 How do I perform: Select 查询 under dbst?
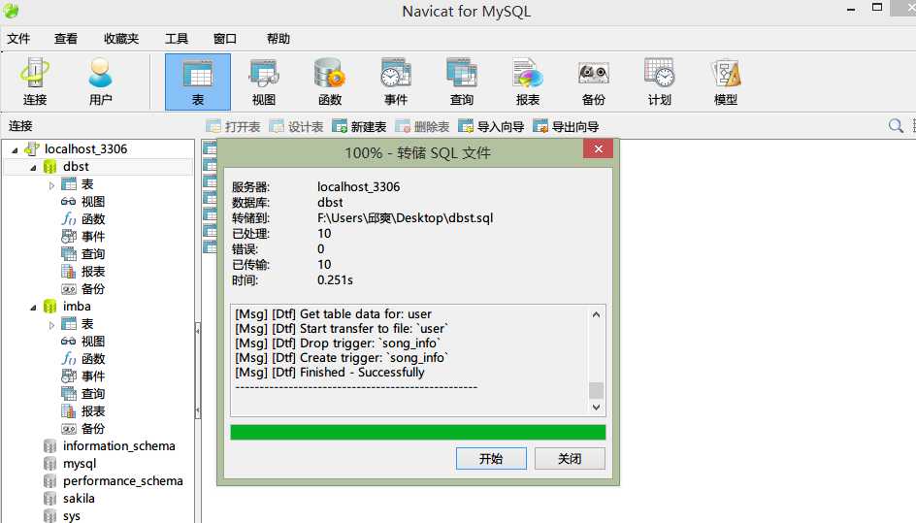[x=93, y=254]
